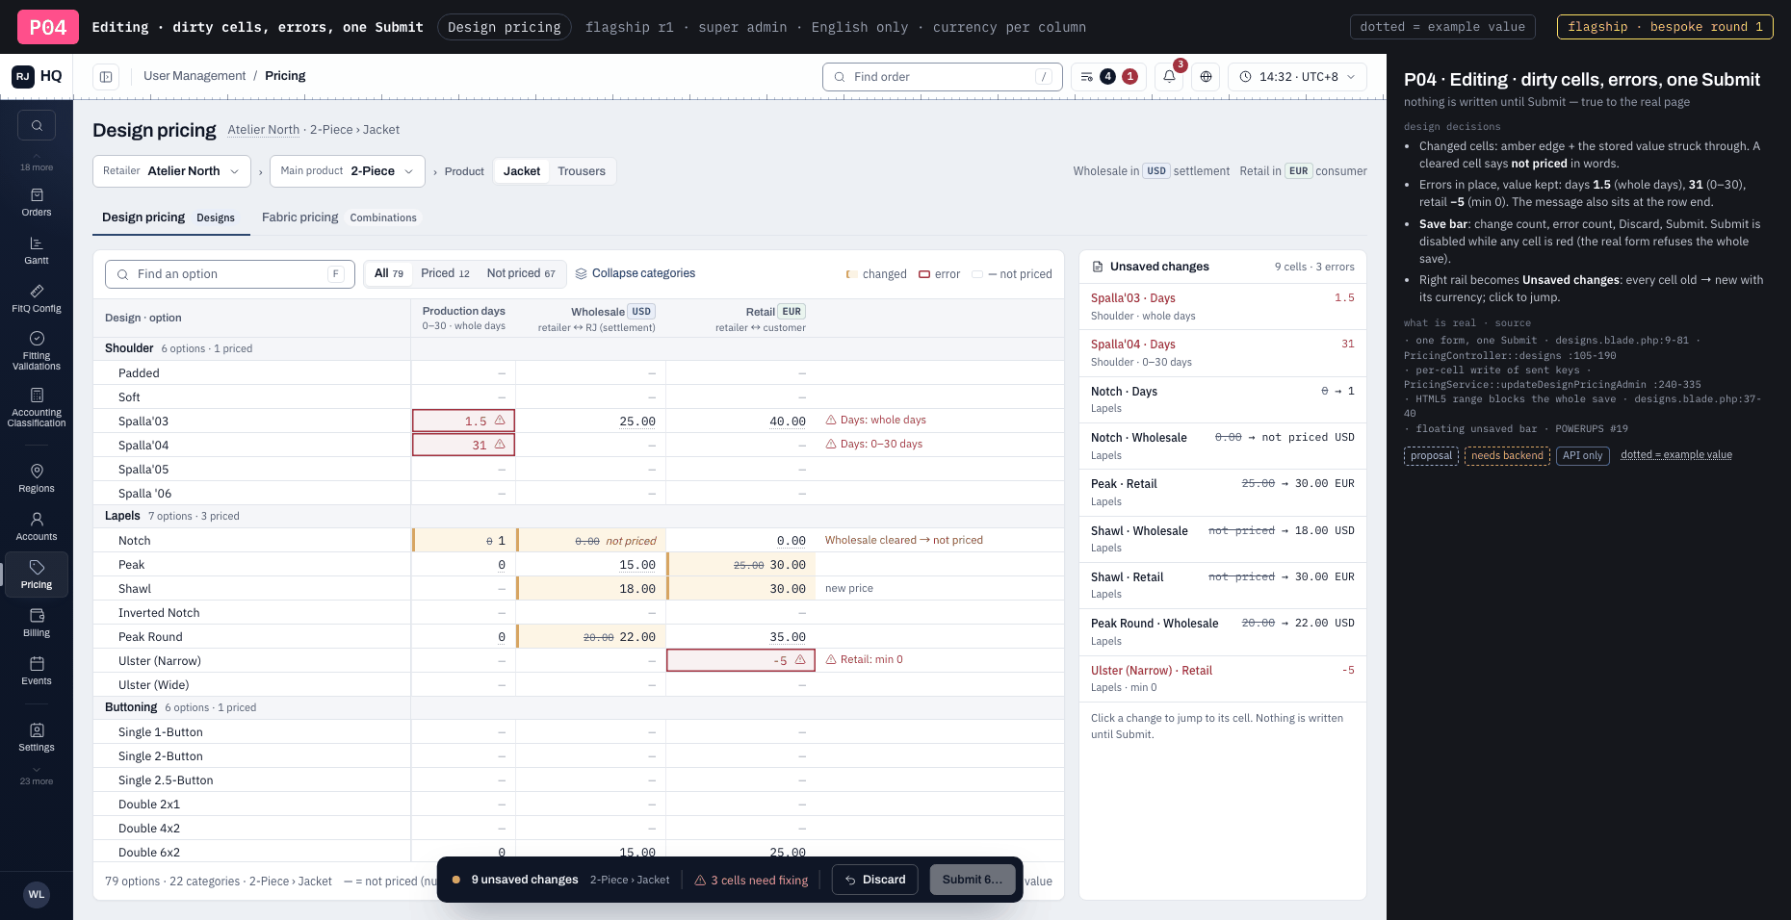Open the filter queue icon with badges

click(x=1108, y=76)
